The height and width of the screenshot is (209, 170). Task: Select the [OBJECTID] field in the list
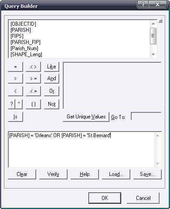click(23, 24)
